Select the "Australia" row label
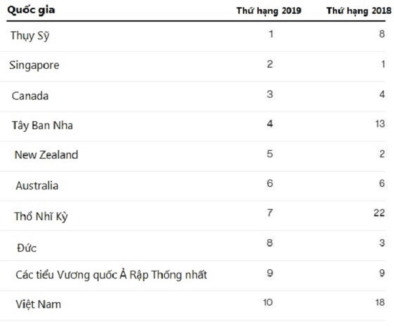 coord(37,185)
